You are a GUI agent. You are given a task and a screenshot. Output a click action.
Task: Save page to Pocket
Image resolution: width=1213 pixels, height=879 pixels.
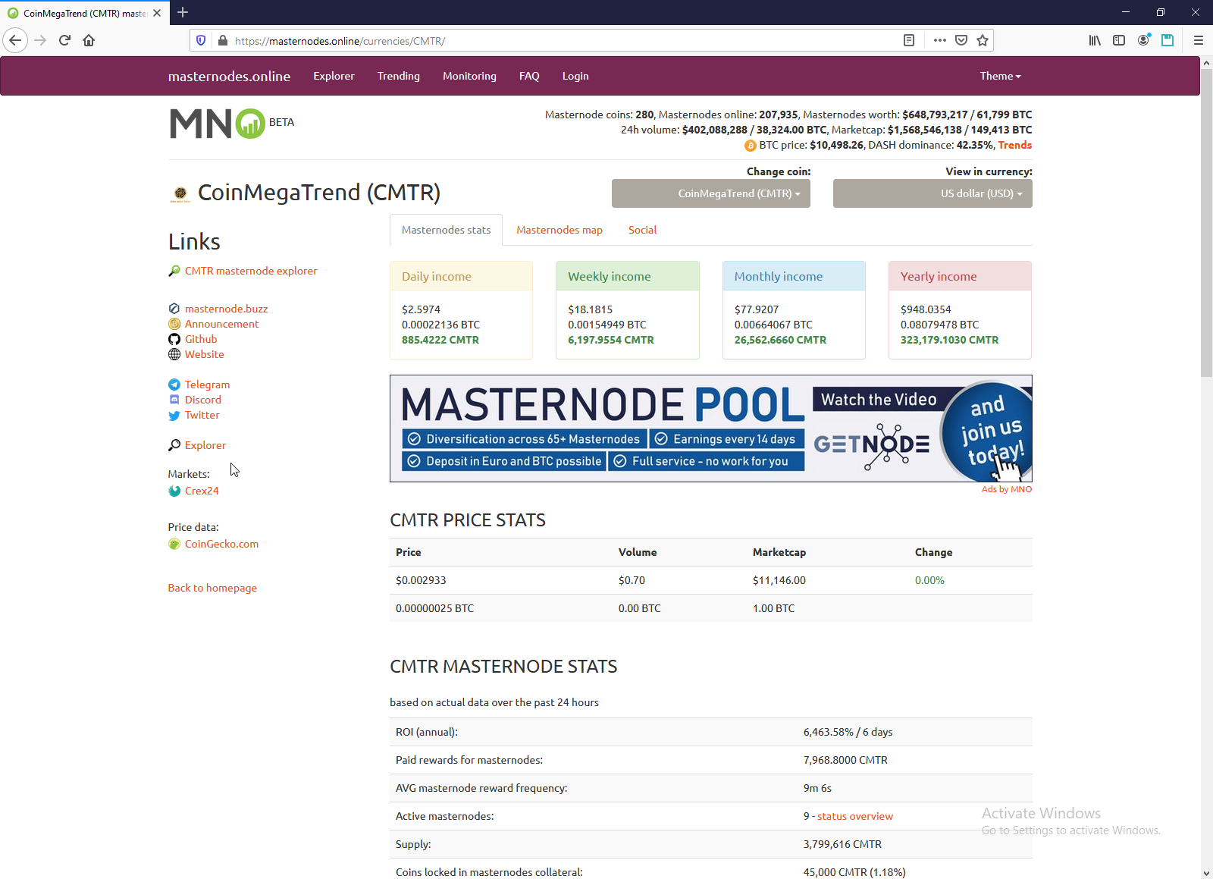pyautogui.click(x=961, y=40)
